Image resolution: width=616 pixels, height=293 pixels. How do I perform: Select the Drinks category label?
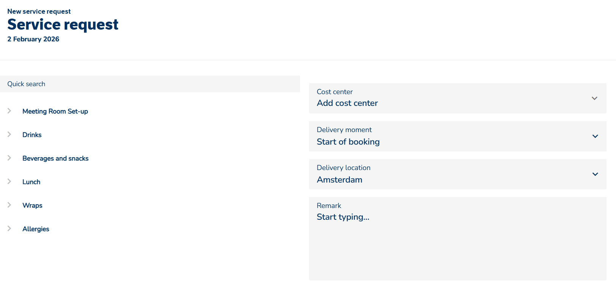click(32, 135)
